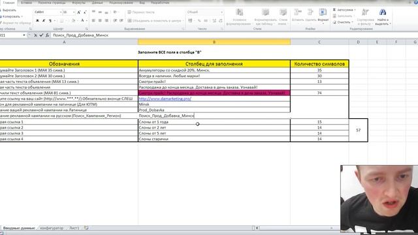Click Автосумма
Screen dimensions: 418x235
click(x=344, y=10)
